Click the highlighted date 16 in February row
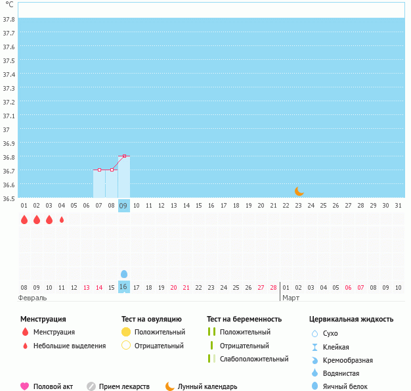Screen dimensions: 411x391 123,287
